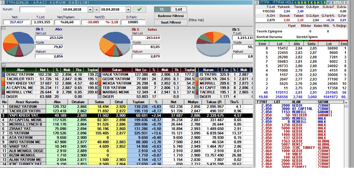Click the orange swatch beside GEDIK YATIRIM seller
The height and width of the screenshot is (181, 354).
tap(100, 79)
